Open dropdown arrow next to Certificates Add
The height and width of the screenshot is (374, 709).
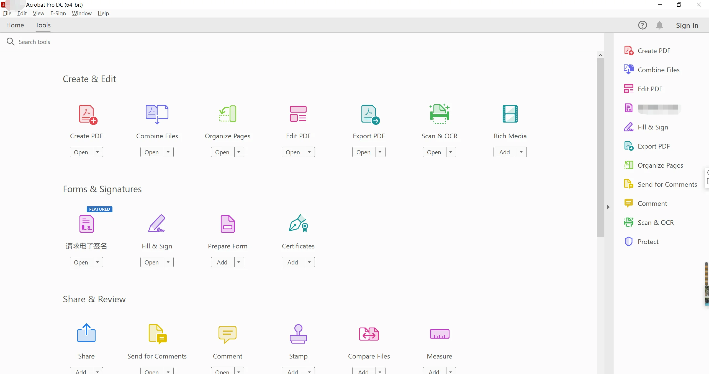(309, 262)
